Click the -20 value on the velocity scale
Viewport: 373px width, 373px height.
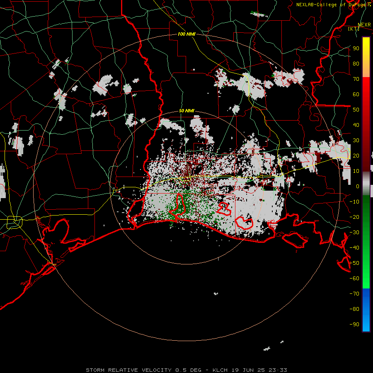(354, 217)
